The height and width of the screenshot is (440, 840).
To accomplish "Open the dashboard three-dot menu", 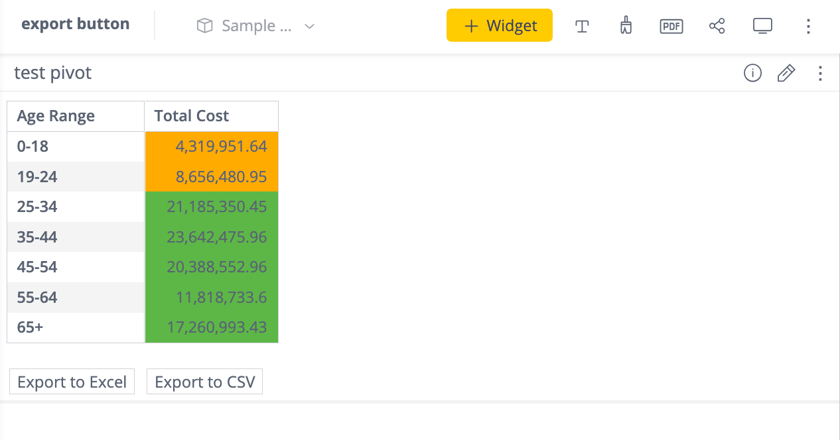I will point(808,26).
